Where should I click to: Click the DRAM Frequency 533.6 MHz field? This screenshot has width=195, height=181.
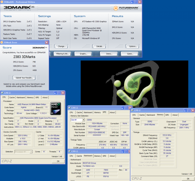pos(167,135)
